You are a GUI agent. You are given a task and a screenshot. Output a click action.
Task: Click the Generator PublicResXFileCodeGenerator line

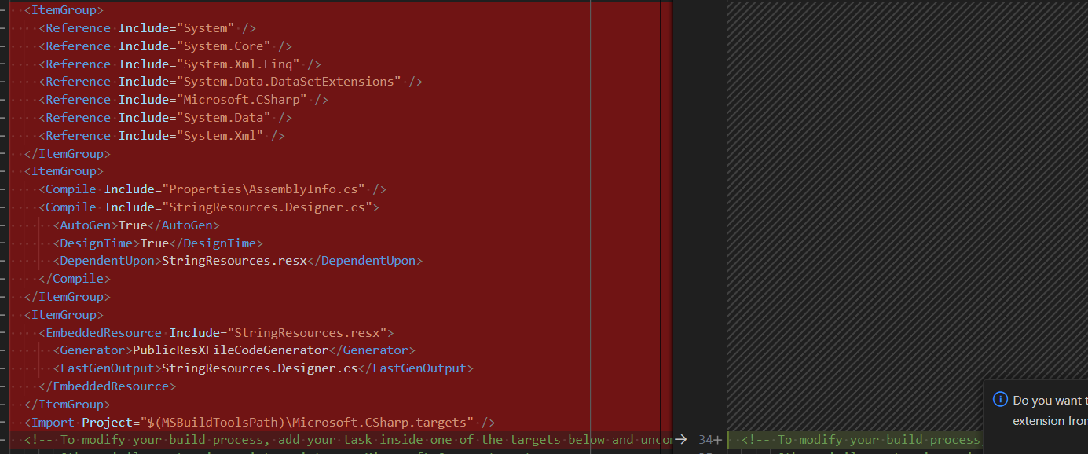[x=234, y=350]
